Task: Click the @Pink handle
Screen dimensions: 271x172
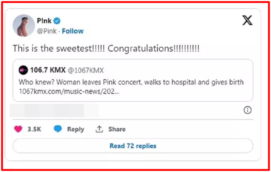Action: [47, 31]
